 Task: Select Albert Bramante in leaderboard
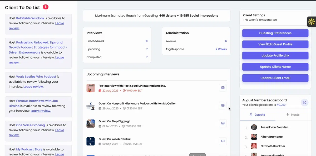tap(271, 137)
